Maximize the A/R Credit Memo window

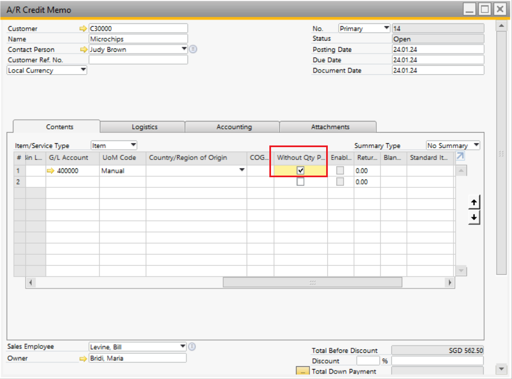[x=485, y=9]
